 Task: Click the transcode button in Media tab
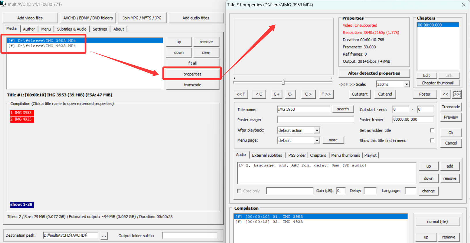click(193, 85)
